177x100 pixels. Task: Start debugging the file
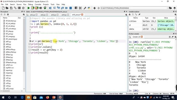click(x=50, y=8)
